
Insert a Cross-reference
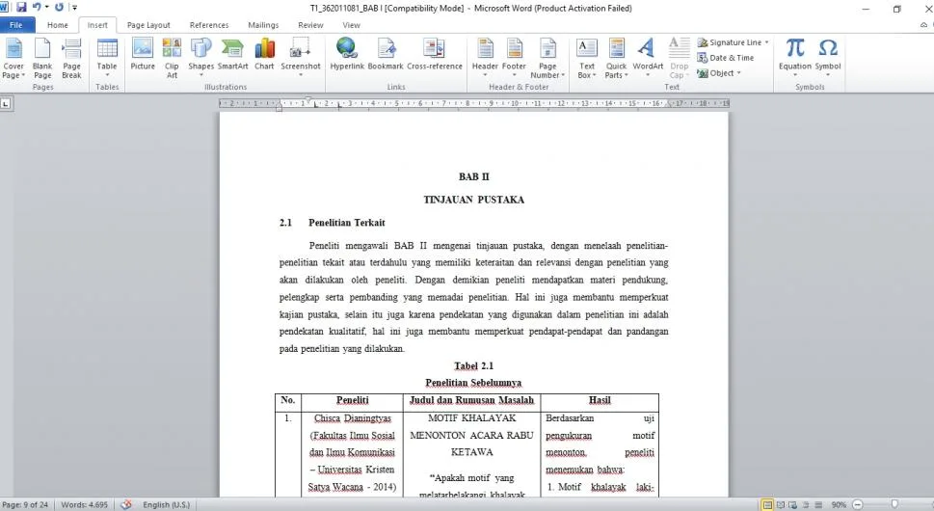(x=435, y=54)
